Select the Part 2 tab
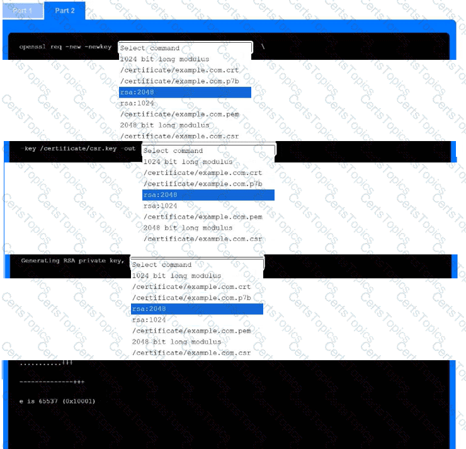 pos(64,11)
